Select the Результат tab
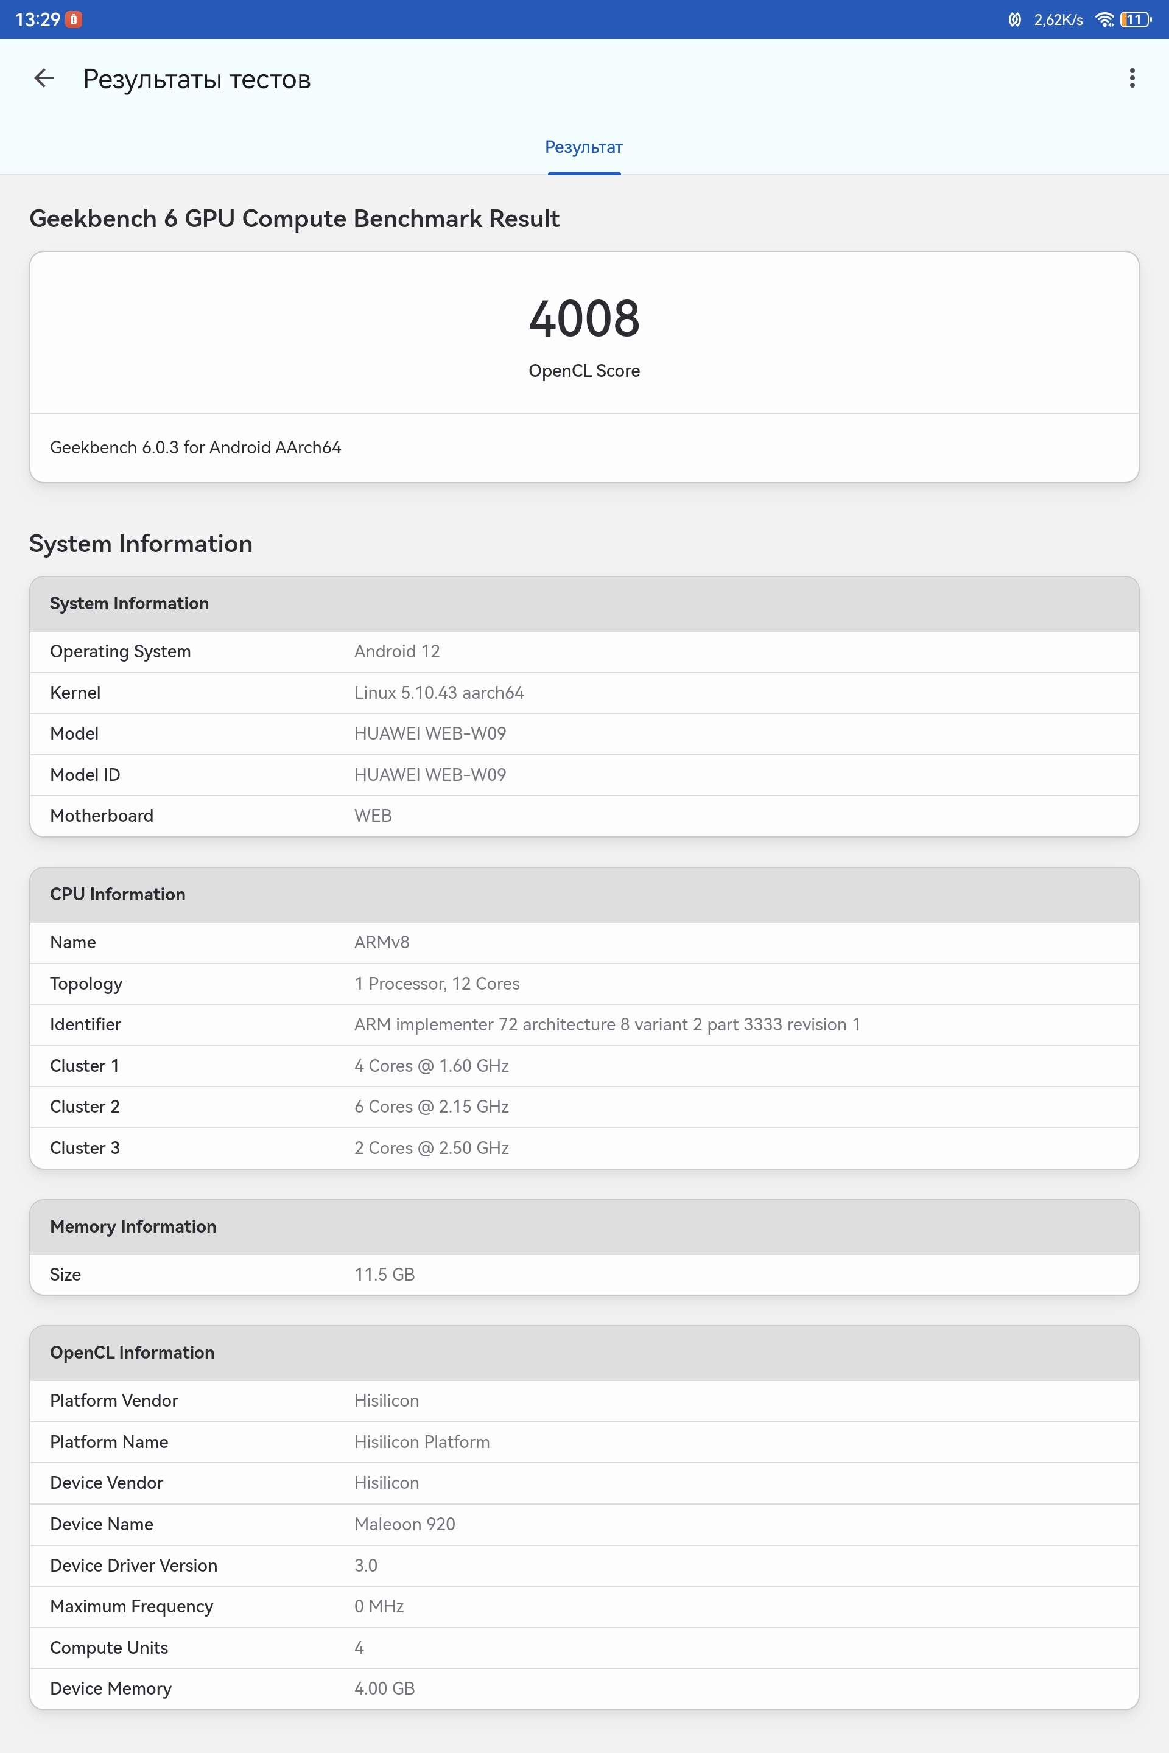1169x1753 pixels. point(584,147)
